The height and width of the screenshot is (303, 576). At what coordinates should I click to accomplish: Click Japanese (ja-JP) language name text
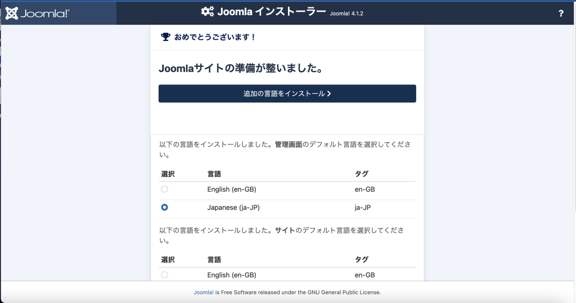coord(233,207)
